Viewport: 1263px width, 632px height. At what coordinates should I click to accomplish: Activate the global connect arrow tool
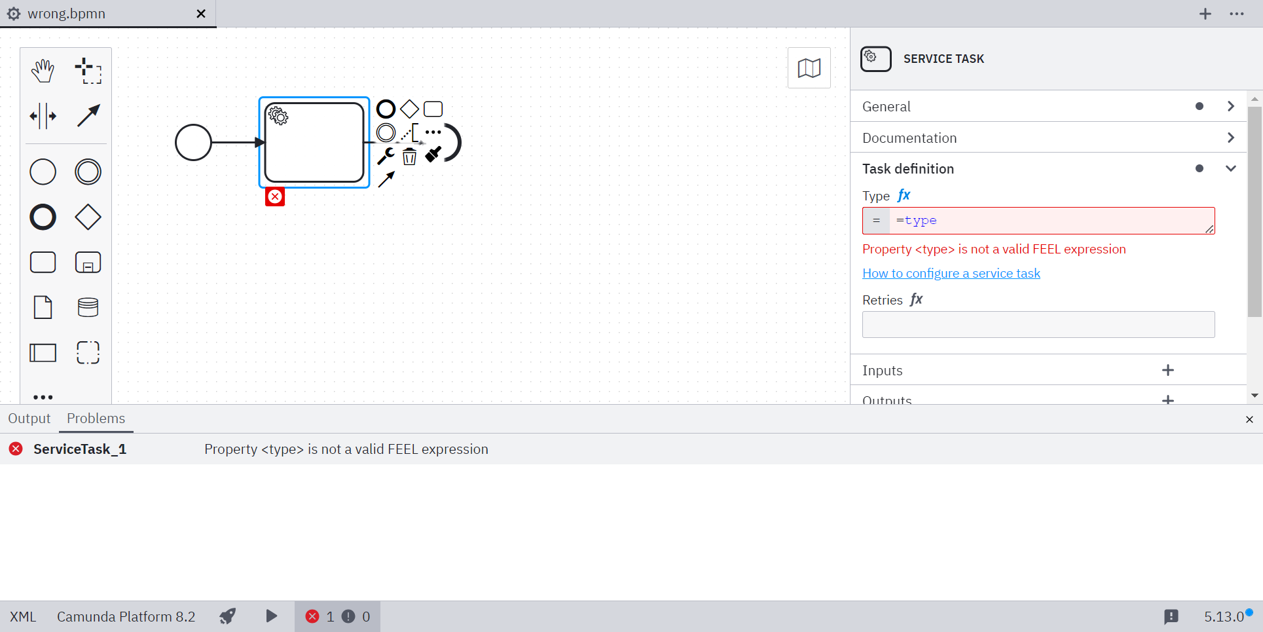88,116
